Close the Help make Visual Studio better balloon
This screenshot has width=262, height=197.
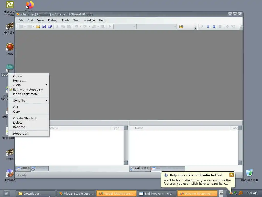coord(231,175)
